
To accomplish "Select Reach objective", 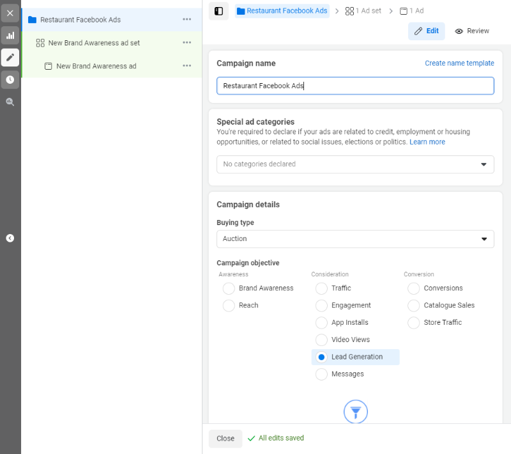I will 229,306.
